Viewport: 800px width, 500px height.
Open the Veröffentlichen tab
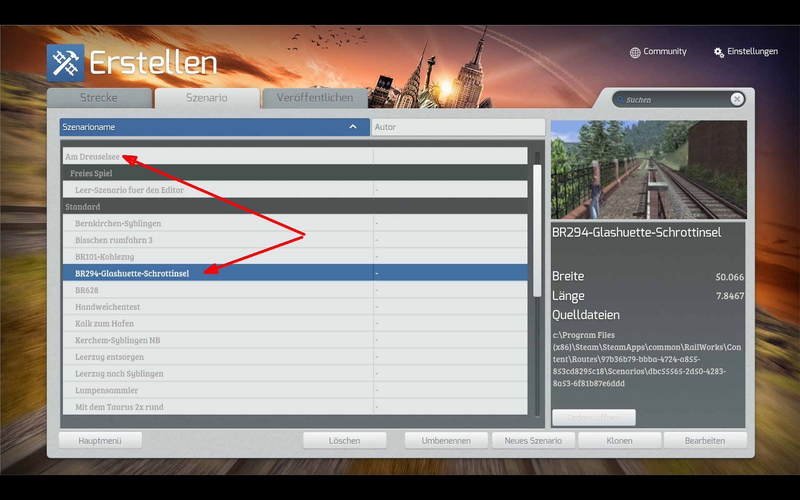pos(315,98)
